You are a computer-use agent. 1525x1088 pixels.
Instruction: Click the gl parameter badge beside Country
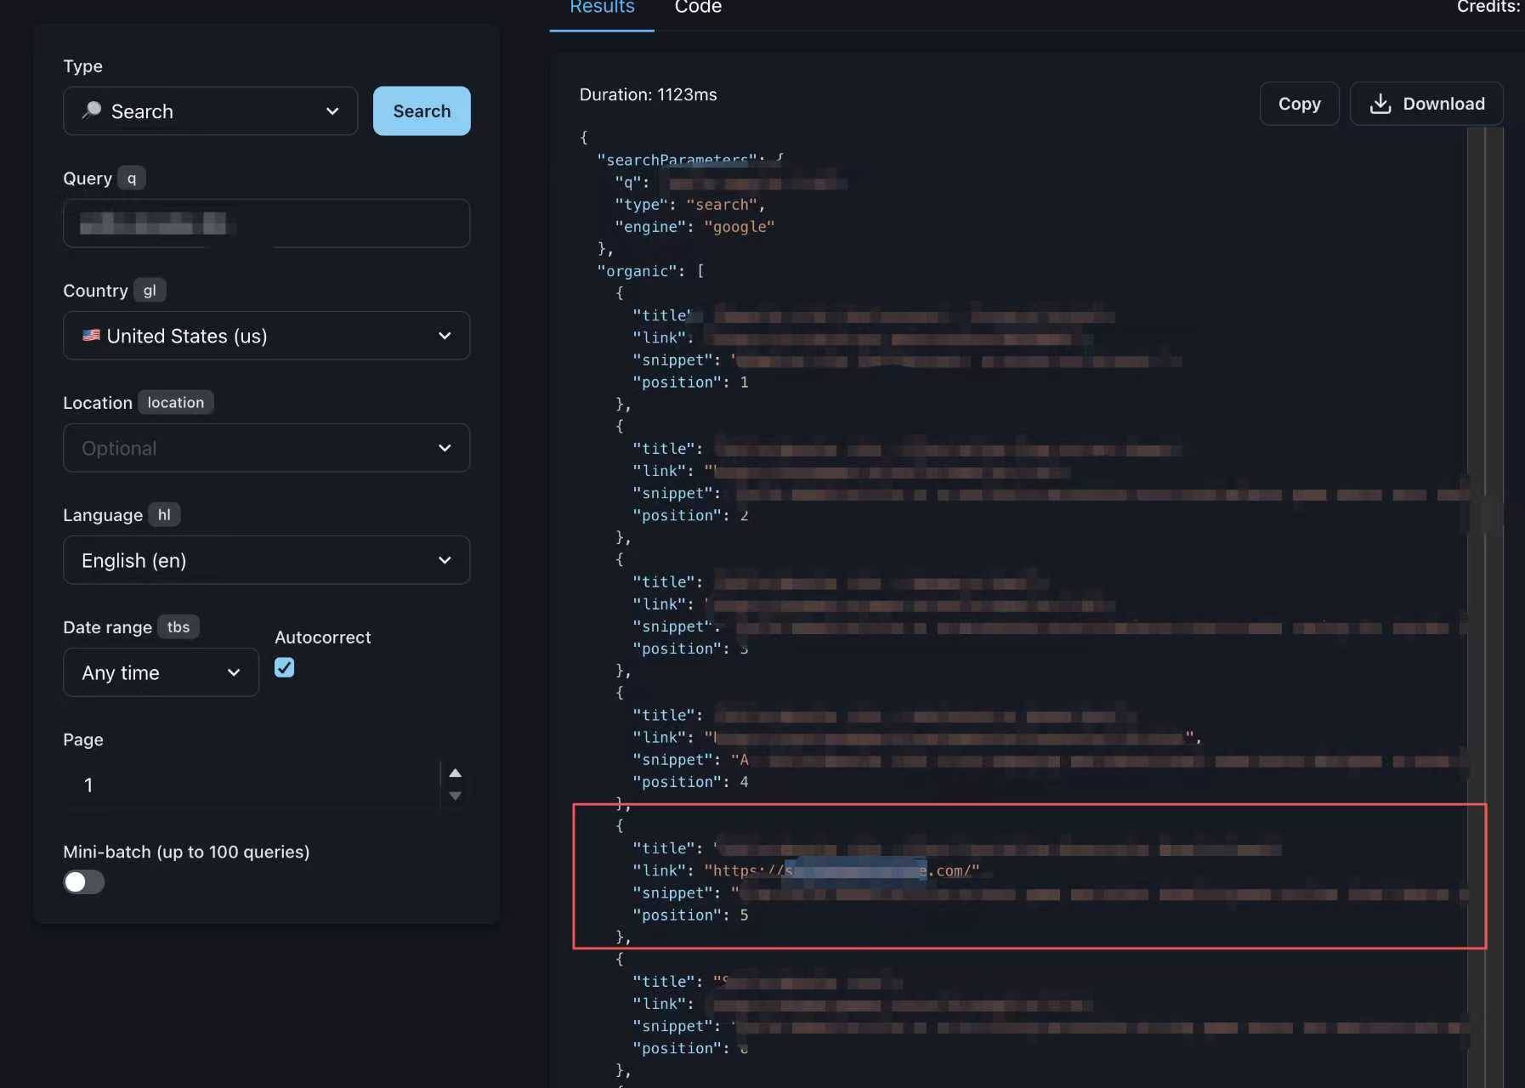click(150, 291)
